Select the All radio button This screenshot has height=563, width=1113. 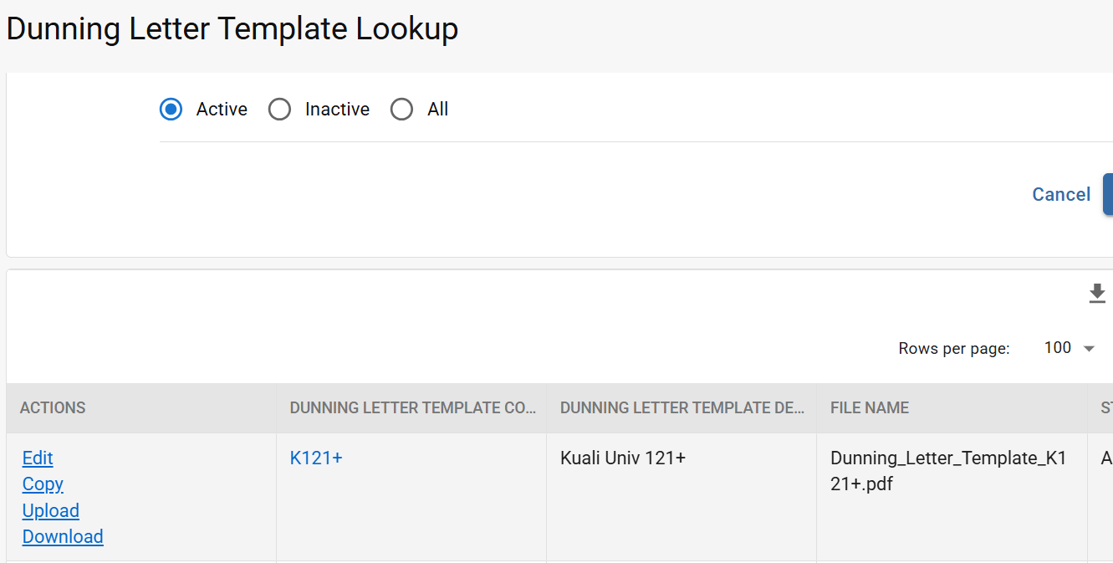[402, 110]
